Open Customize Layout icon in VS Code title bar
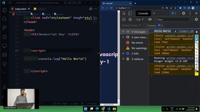The width and height of the screenshot is (200, 112). [x=79, y=3]
